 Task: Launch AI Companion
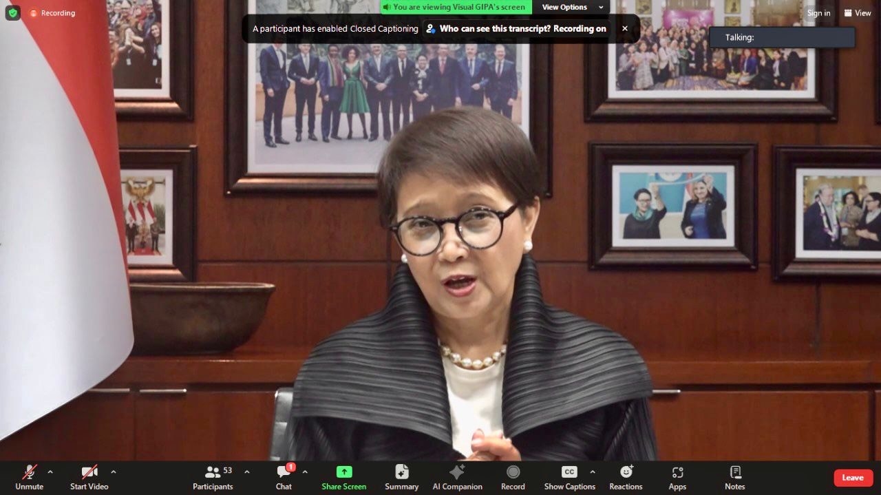pyautogui.click(x=457, y=478)
